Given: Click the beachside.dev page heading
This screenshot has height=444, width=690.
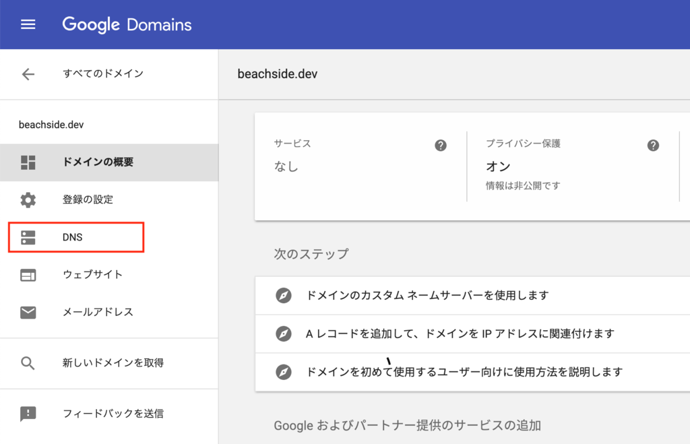Looking at the screenshot, I should [x=277, y=74].
